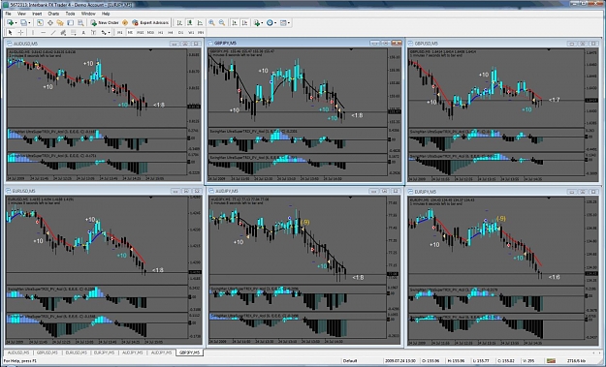The width and height of the screenshot is (606, 367).
Task: Switch to Line Chart mode
Action: [200, 23]
